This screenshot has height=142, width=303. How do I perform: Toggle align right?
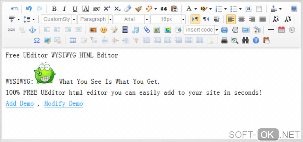[252, 19]
